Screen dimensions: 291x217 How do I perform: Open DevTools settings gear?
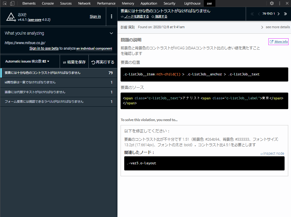click(x=272, y=3)
